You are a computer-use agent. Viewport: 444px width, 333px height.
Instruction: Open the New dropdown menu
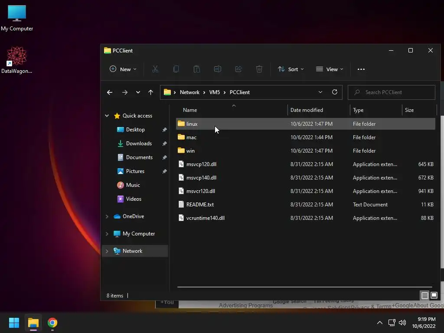123,69
